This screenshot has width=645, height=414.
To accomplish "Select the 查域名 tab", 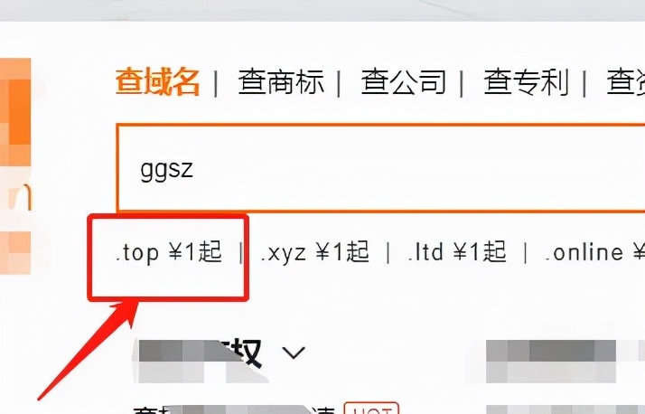I will point(157,81).
